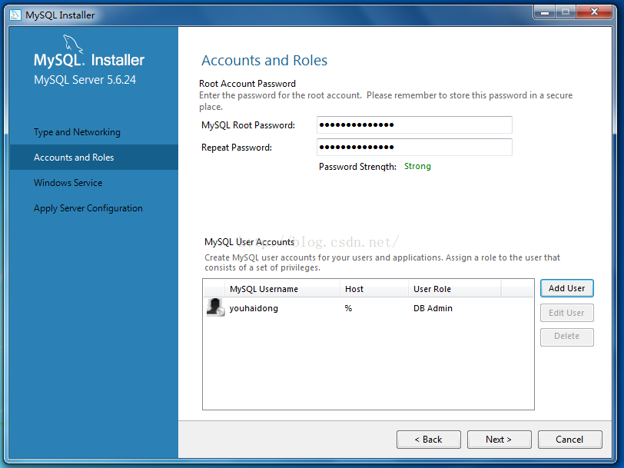Click the youhaidong user avatar icon
The height and width of the screenshot is (468, 624).
[x=216, y=307]
